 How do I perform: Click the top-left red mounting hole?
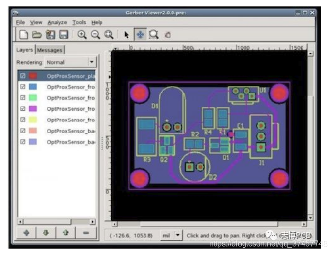[x=140, y=93]
